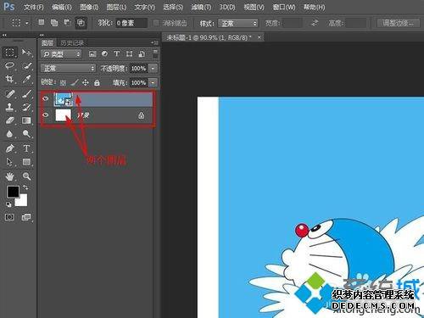Swap foreground and background colors
Image resolution: width=424 pixels, height=318 pixels.
click(x=25, y=187)
